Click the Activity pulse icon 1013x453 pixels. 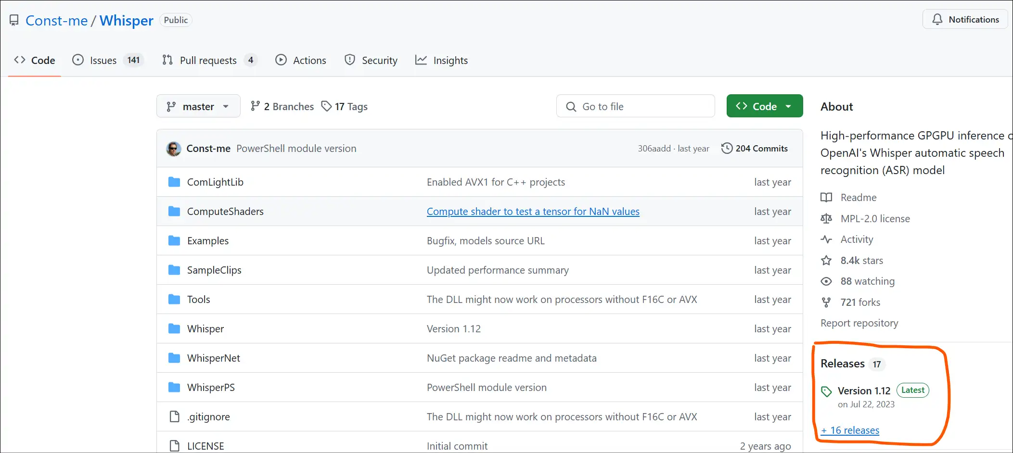pyautogui.click(x=826, y=239)
